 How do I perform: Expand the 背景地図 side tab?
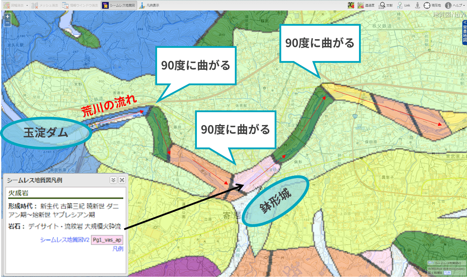click(465, 32)
